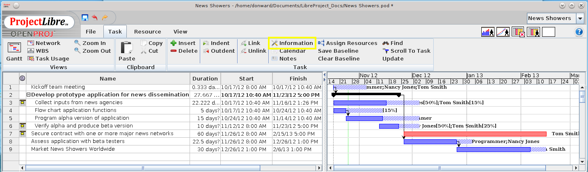Click the 60 days? duration cell
The height and width of the screenshot is (172, 588).
pyautogui.click(x=205, y=134)
